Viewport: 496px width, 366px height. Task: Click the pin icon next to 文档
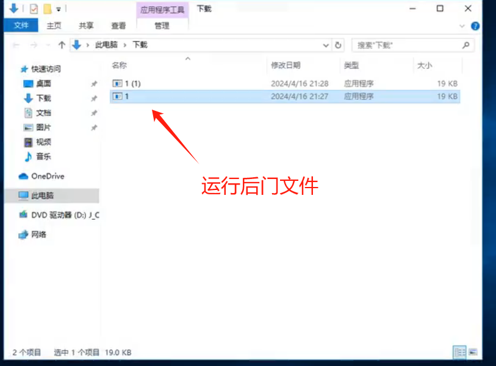(x=94, y=113)
